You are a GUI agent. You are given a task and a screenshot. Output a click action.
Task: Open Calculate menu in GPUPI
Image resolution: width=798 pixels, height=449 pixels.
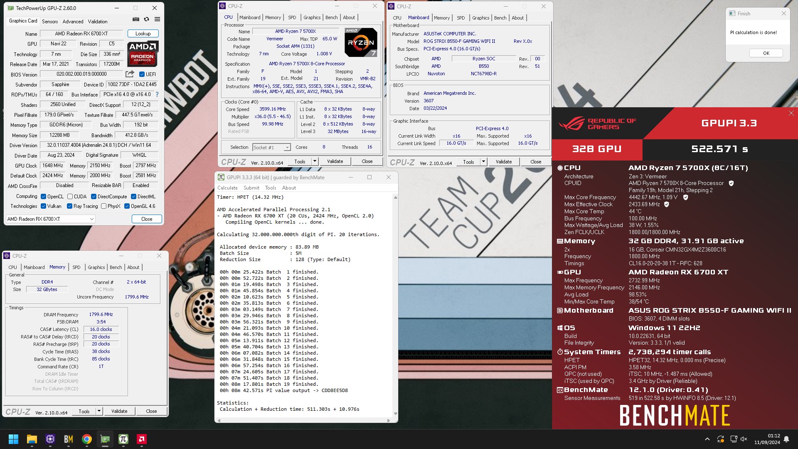[x=227, y=188]
